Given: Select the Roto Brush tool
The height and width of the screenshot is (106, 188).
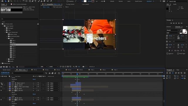Looking at the screenshot, I should [x=48, y=1].
